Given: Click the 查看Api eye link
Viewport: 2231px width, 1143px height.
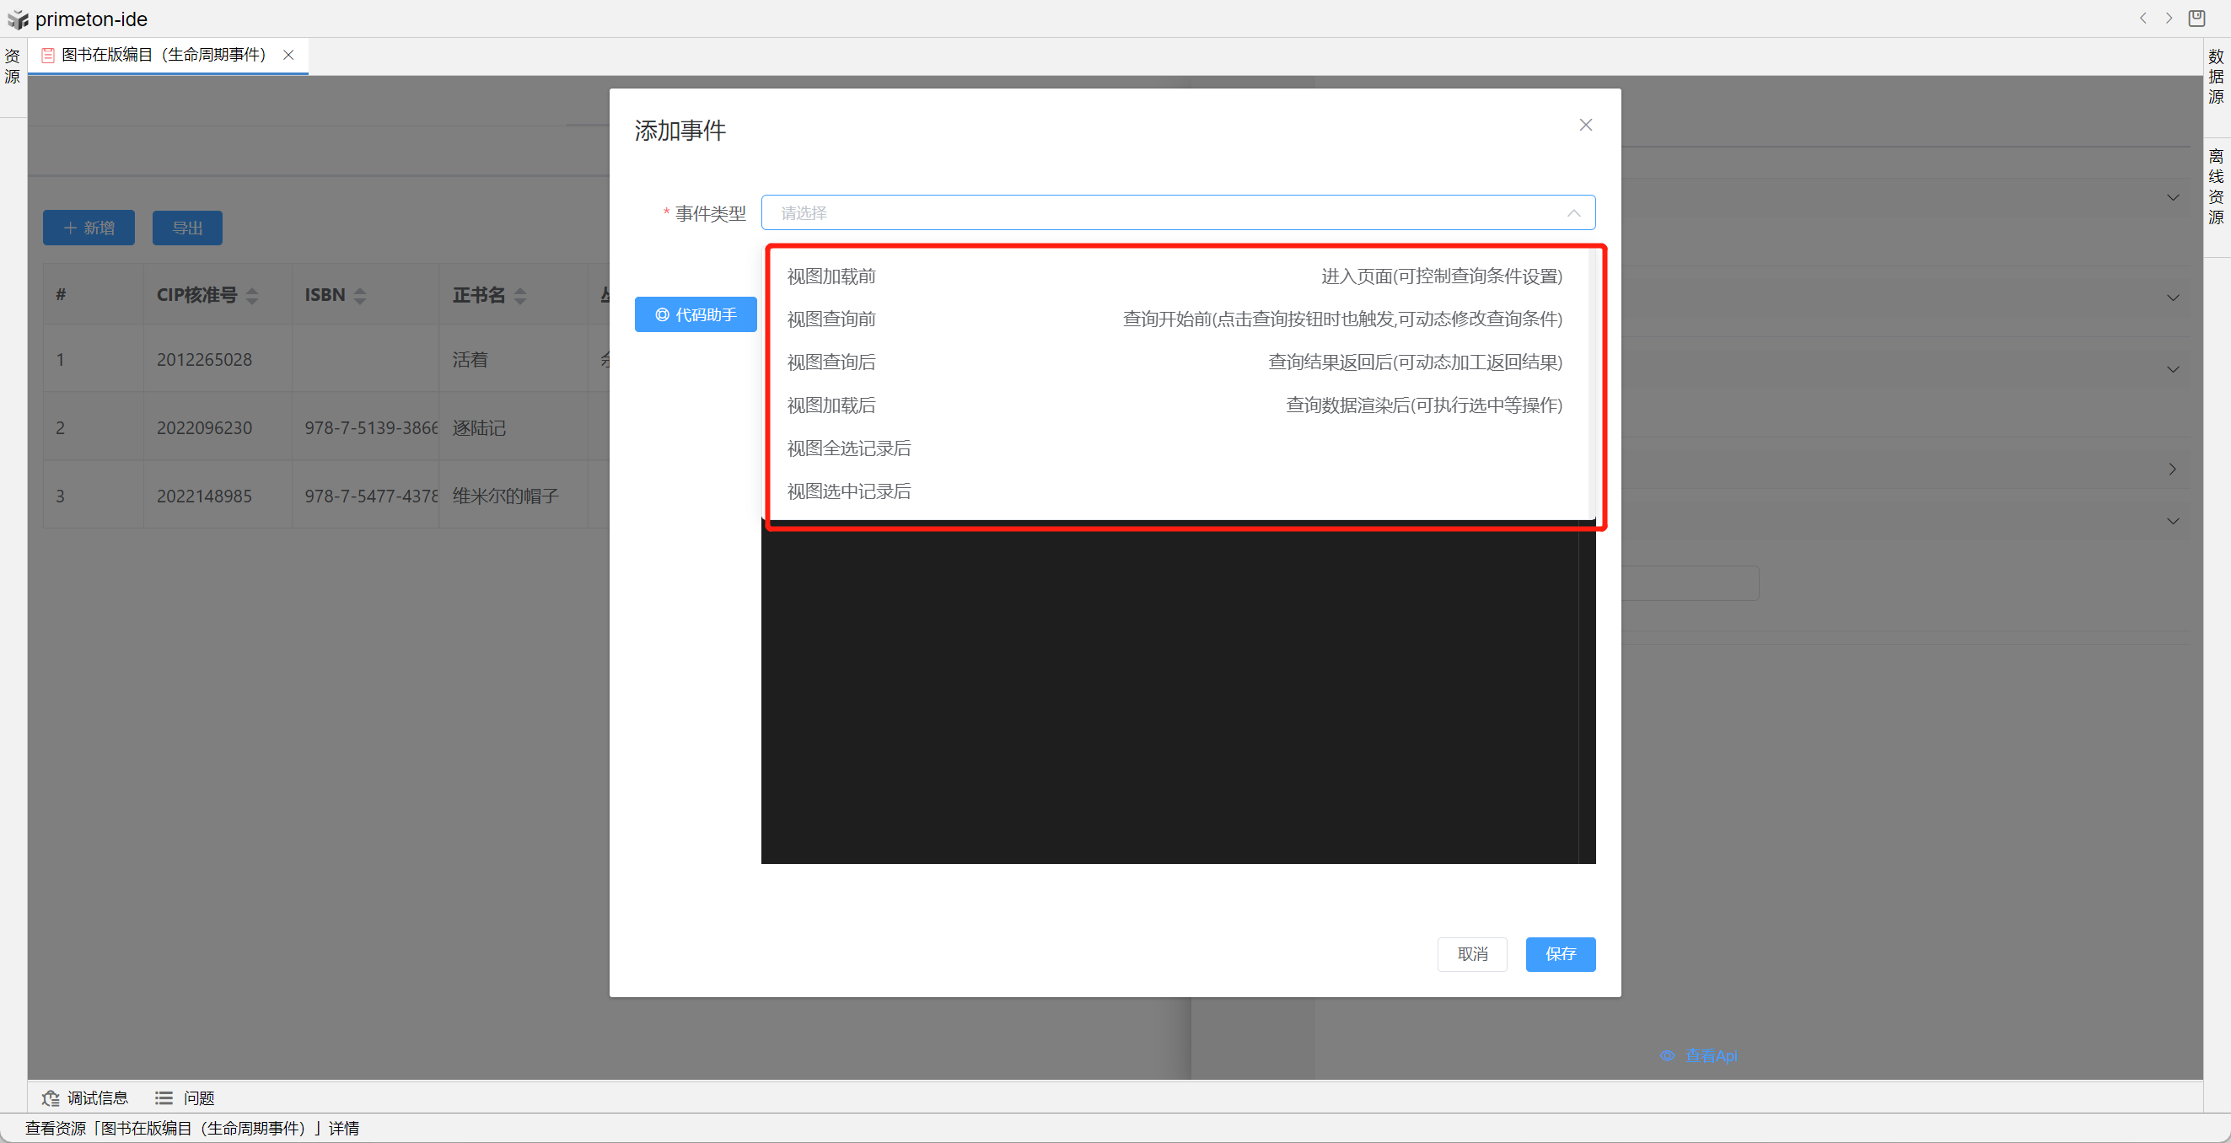Looking at the screenshot, I should click(1699, 1055).
